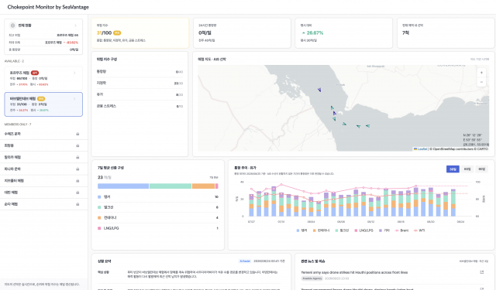Click the 유가 row in risk composition
Image resolution: width=496 pixels, height=290 pixels.
[x=139, y=94]
